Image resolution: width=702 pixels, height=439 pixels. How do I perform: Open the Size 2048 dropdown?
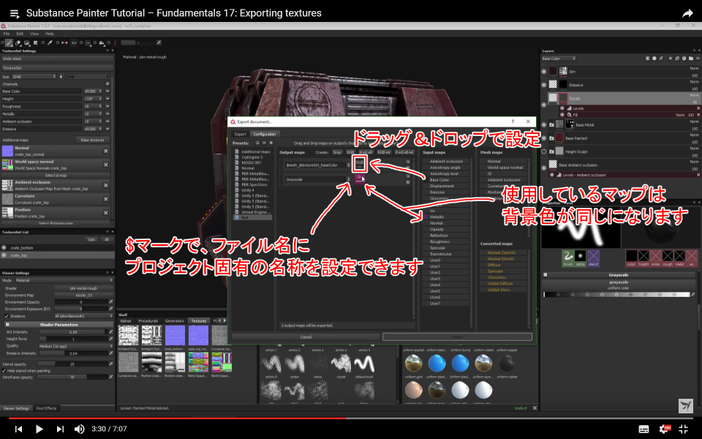[x=34, y=77]
